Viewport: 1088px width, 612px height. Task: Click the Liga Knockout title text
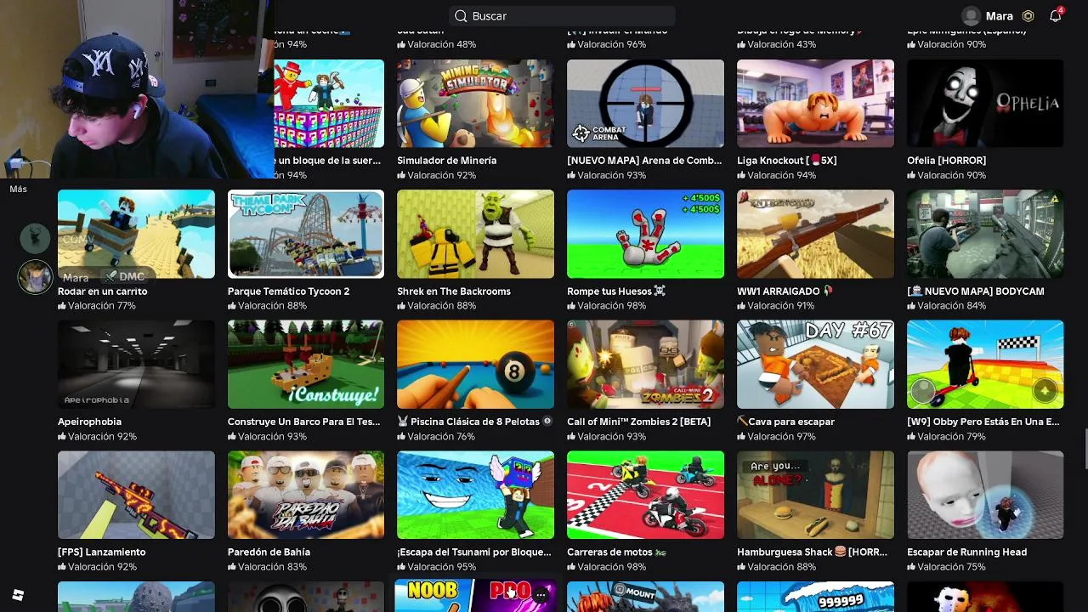787,161
